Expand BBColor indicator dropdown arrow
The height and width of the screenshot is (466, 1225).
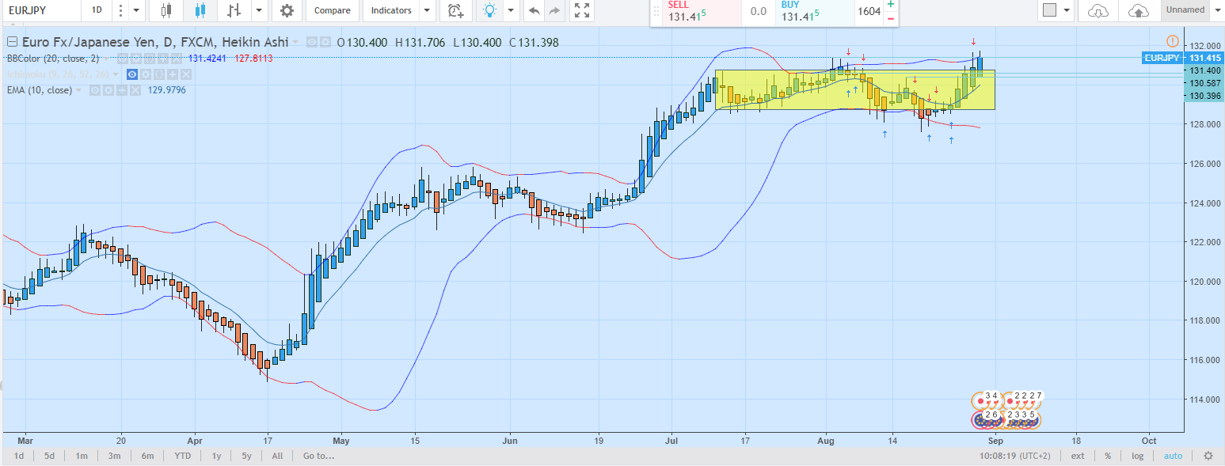pos(106,59)
